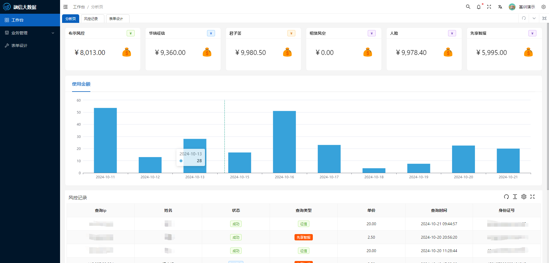Viewport: 549px width, 263px height.
Task: Toggle fullscreen mode icon in header
Action: (489, 7)
